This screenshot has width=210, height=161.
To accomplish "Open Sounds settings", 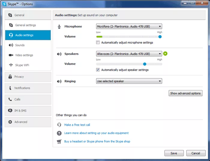I will coord(28,45).
